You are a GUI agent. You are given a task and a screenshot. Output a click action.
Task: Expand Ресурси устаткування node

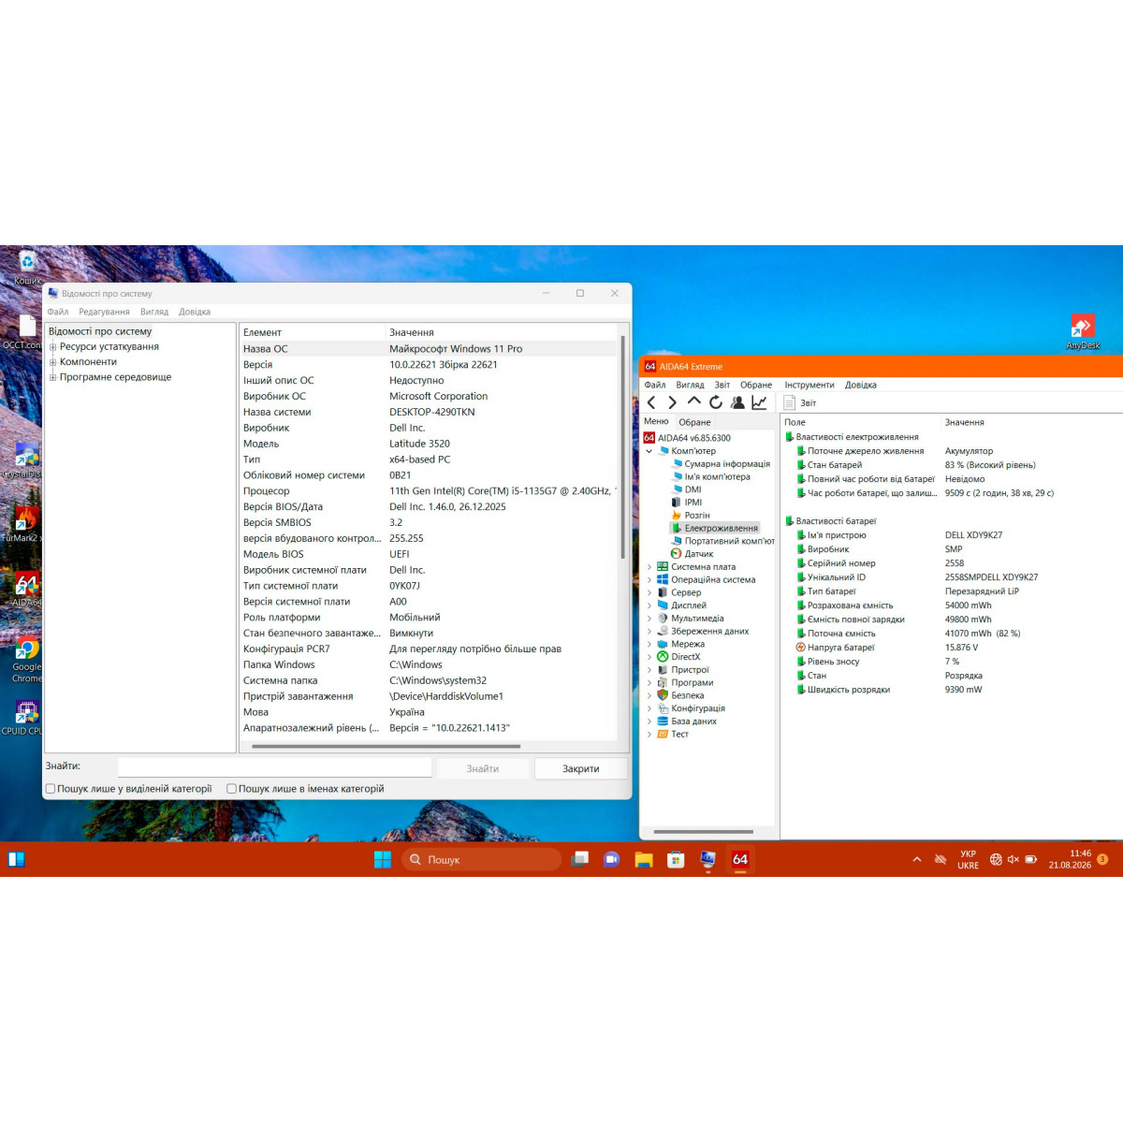53,347
